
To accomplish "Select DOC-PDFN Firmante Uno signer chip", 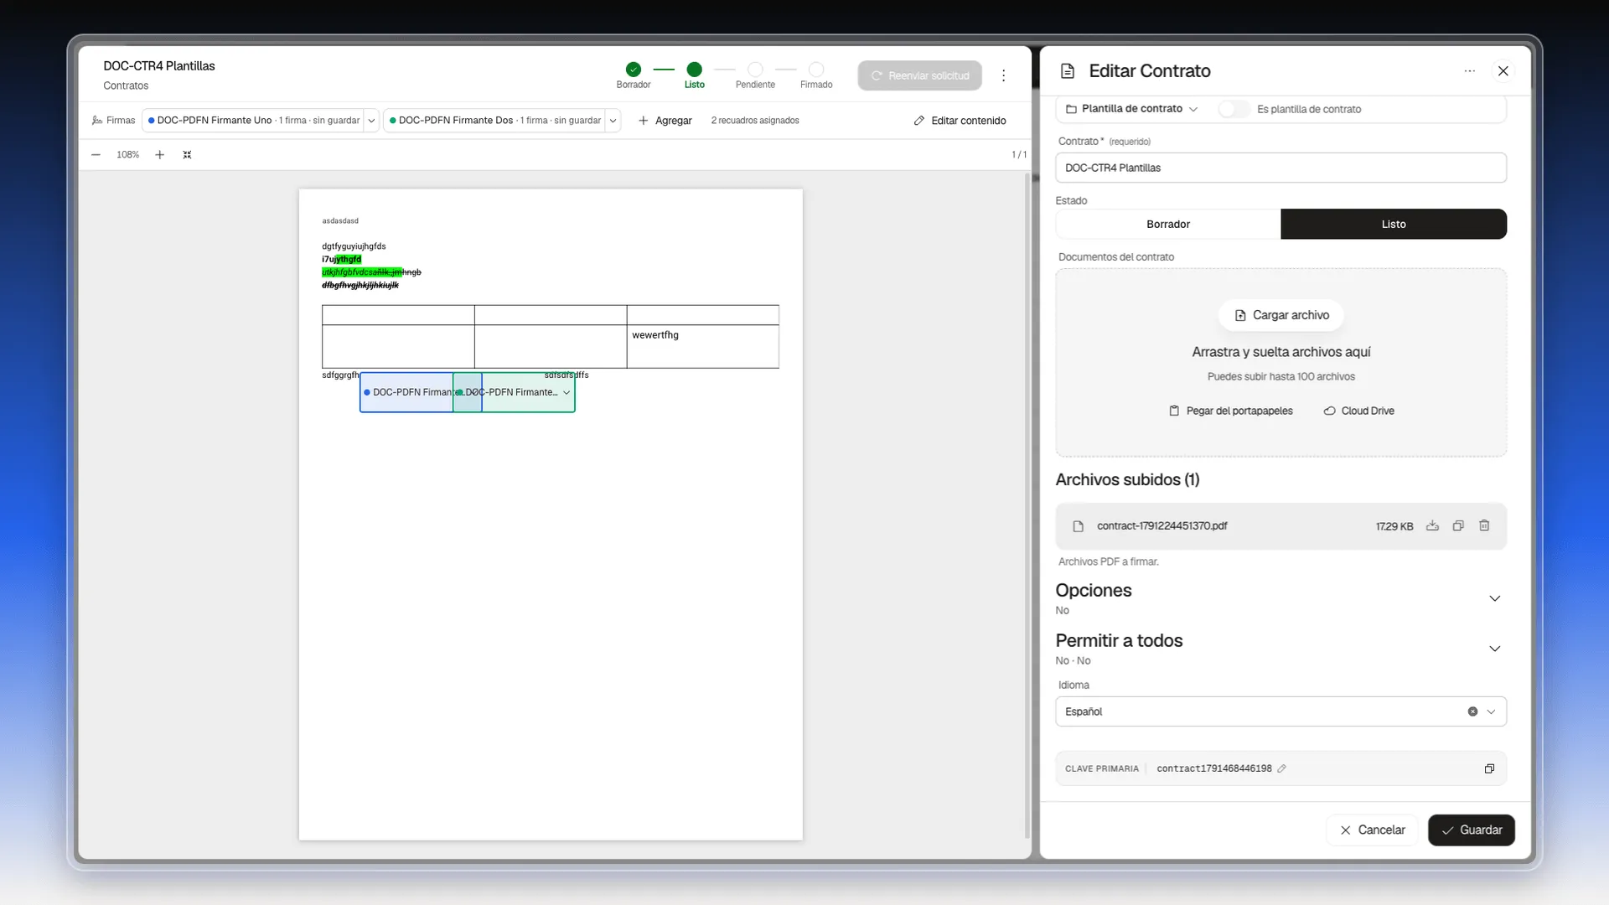I will [x=254, y=121].
